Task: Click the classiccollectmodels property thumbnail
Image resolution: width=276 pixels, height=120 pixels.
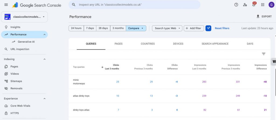Action: pyautogui.click(x=8, y=17)
